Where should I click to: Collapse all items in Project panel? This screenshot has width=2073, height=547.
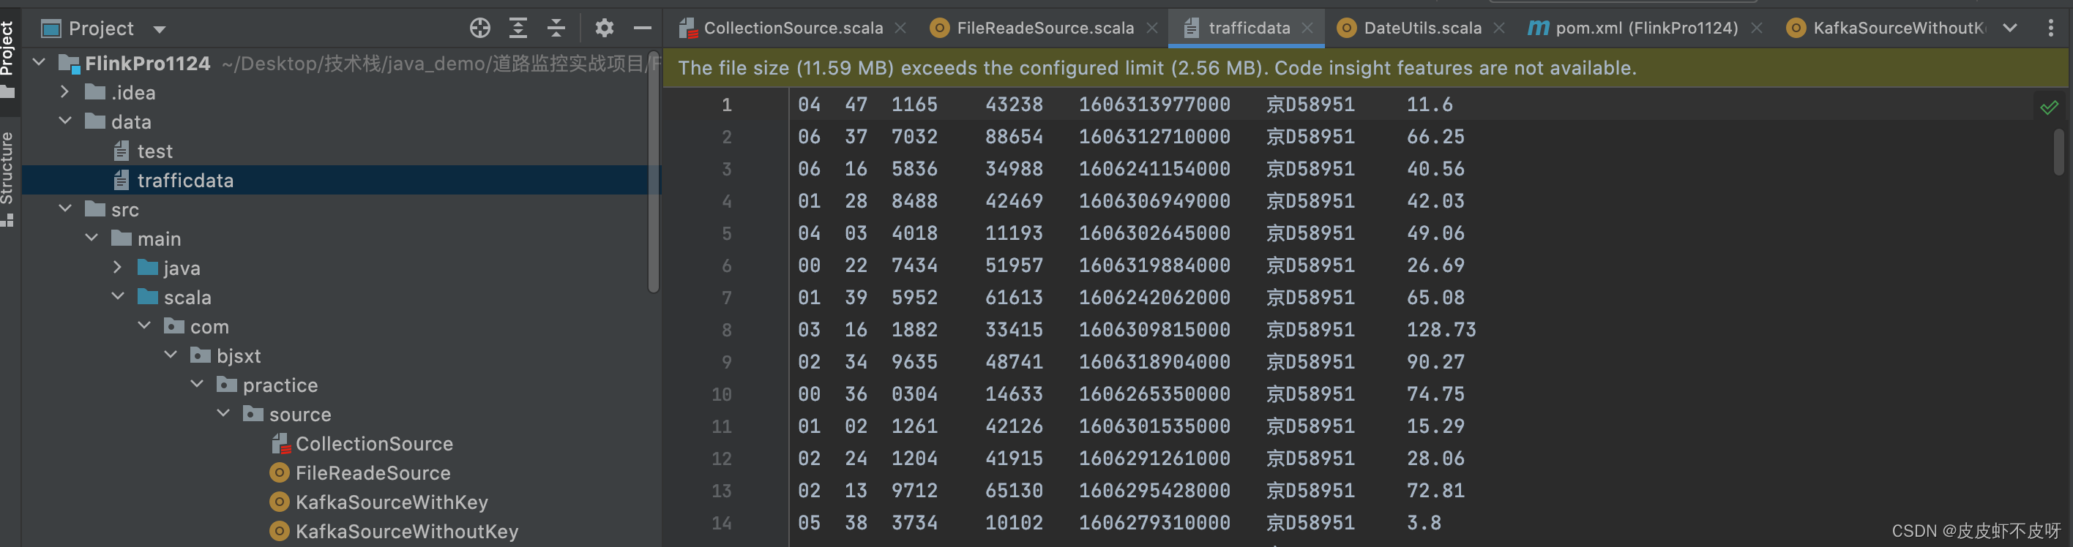click(556, 28)
